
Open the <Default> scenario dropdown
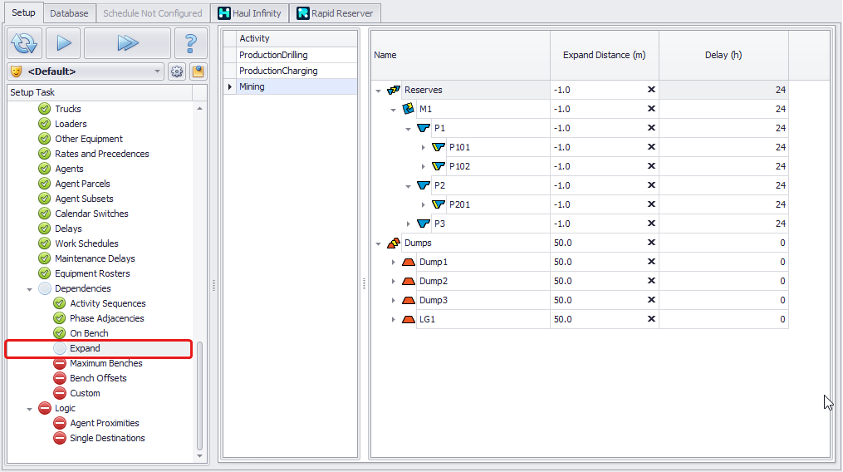158,71
